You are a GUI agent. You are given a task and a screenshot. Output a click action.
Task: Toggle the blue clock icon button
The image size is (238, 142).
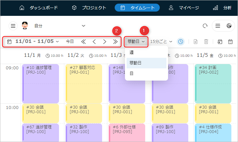click(x=180, y=42)
